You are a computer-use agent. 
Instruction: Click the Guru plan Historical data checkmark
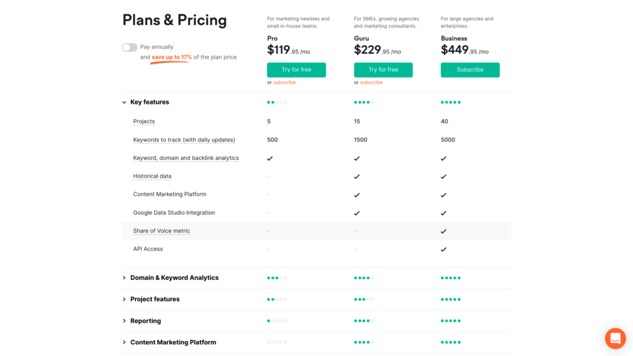pyautogui.click(x=357, y=177)
